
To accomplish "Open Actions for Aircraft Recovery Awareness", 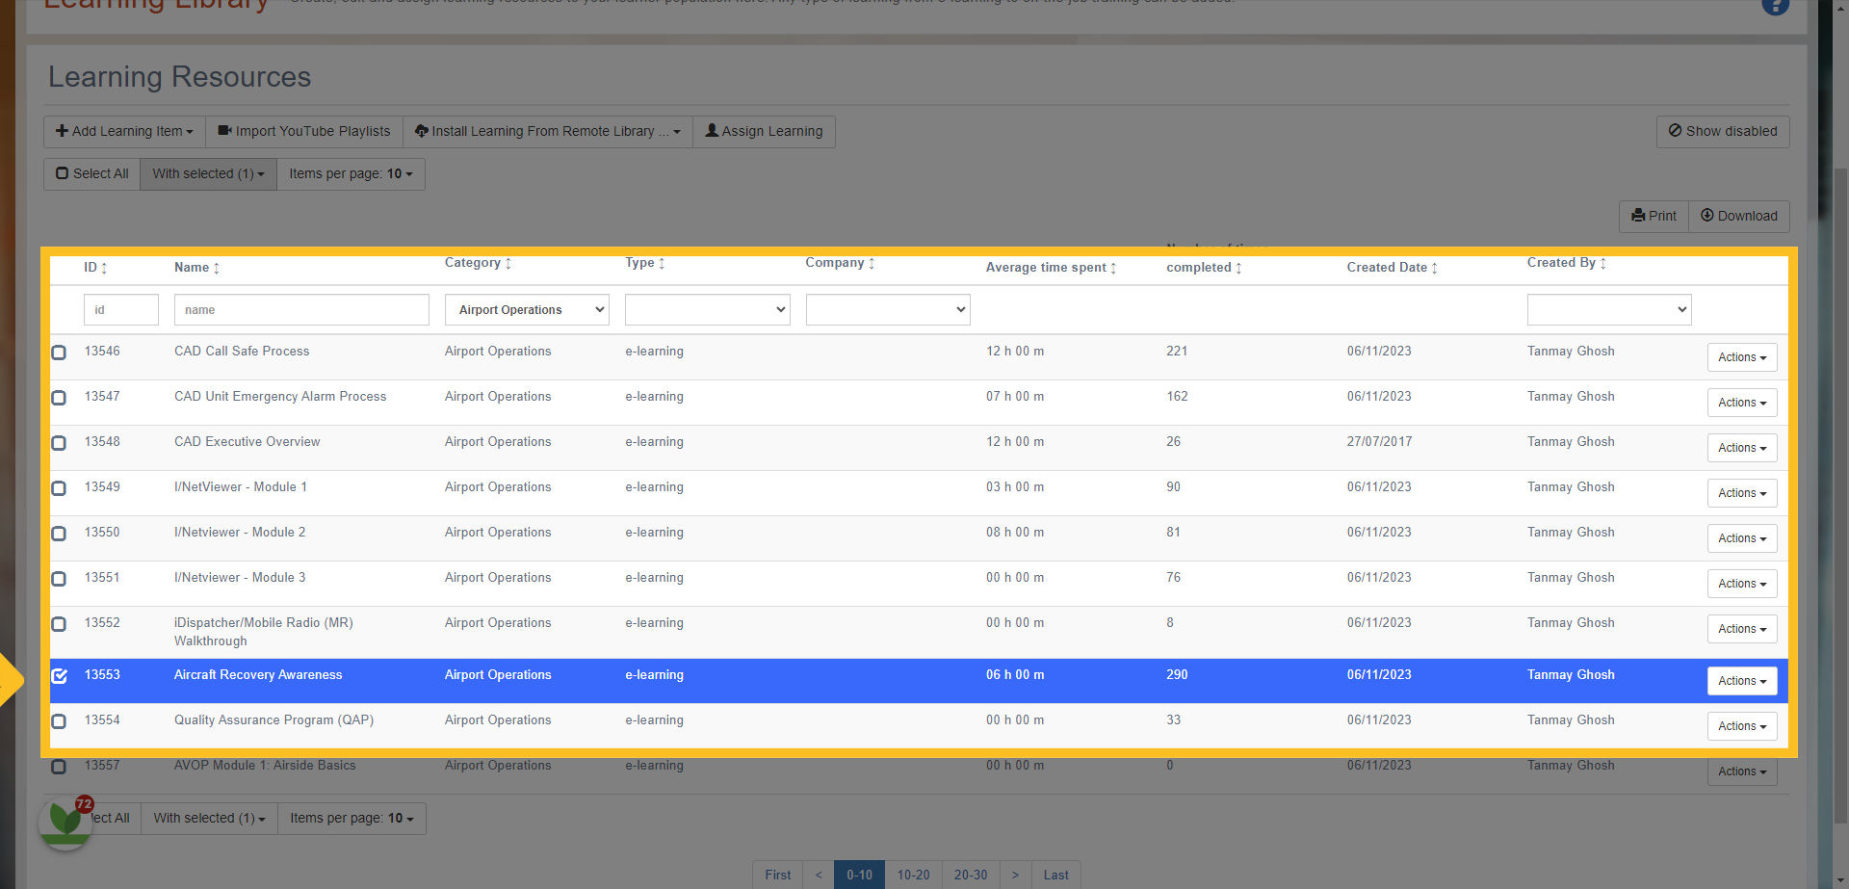I will click(x=1742, y=681).
